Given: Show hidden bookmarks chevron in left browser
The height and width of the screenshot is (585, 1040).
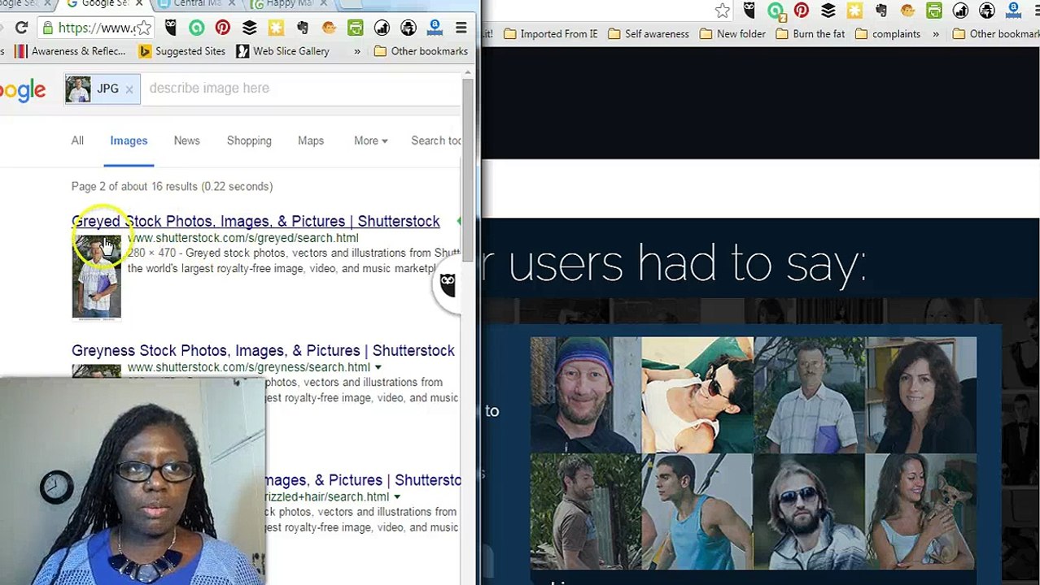Looking at the screenshot, I should click(356, 51).
